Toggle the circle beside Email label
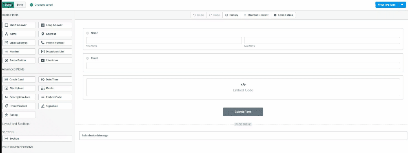The height and width of the screenshot is (153, 408). (87, 58)
